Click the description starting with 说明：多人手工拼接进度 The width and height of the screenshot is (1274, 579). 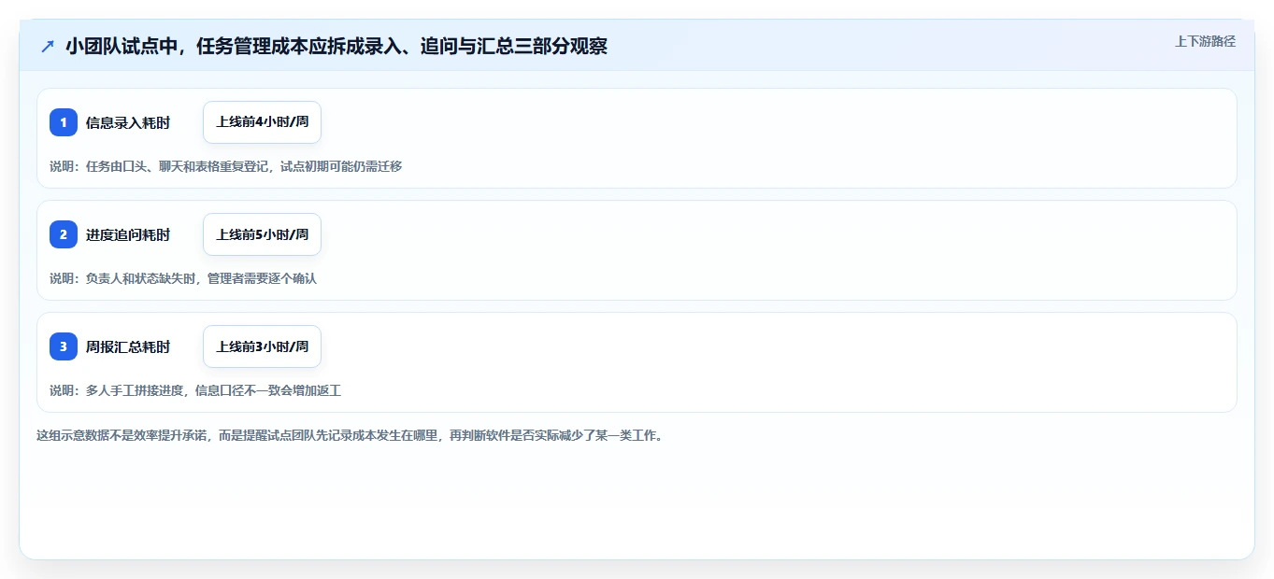coord(195,390)
